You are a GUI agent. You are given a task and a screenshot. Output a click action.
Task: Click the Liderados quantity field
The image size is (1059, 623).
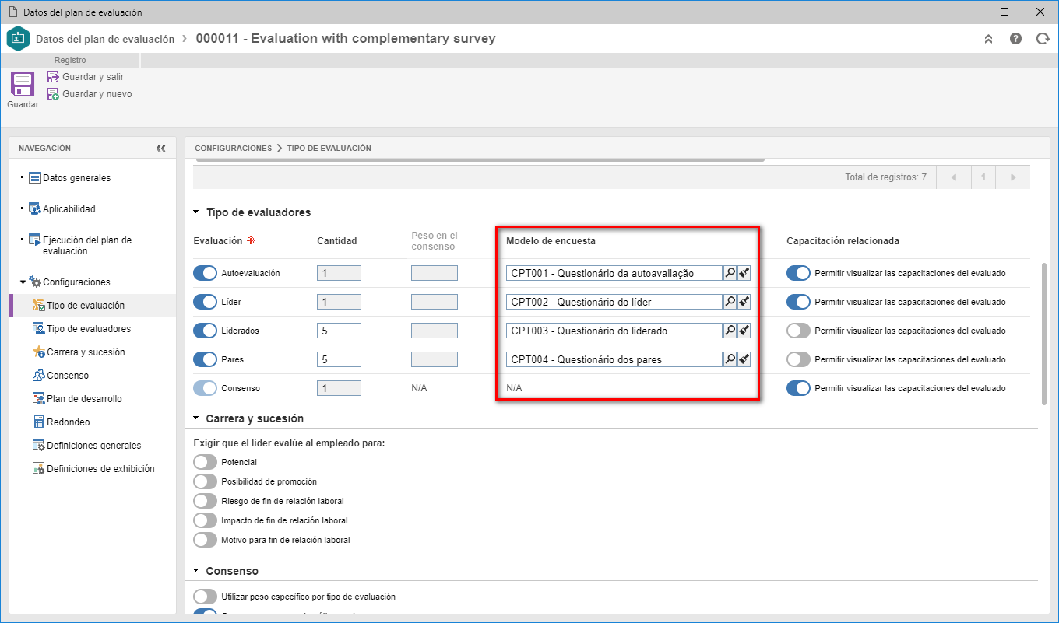(x=339, y=331)
